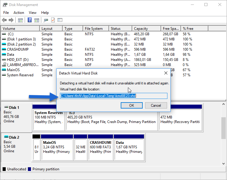This screenshot has height=180, width=227.
Task: Click the Disk 1 header label
Action: 14,108
